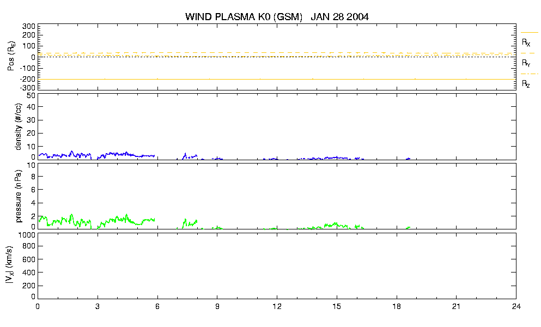Click the 800 tick on the velocity axis
541x327 pixels.
coord(29,246)
